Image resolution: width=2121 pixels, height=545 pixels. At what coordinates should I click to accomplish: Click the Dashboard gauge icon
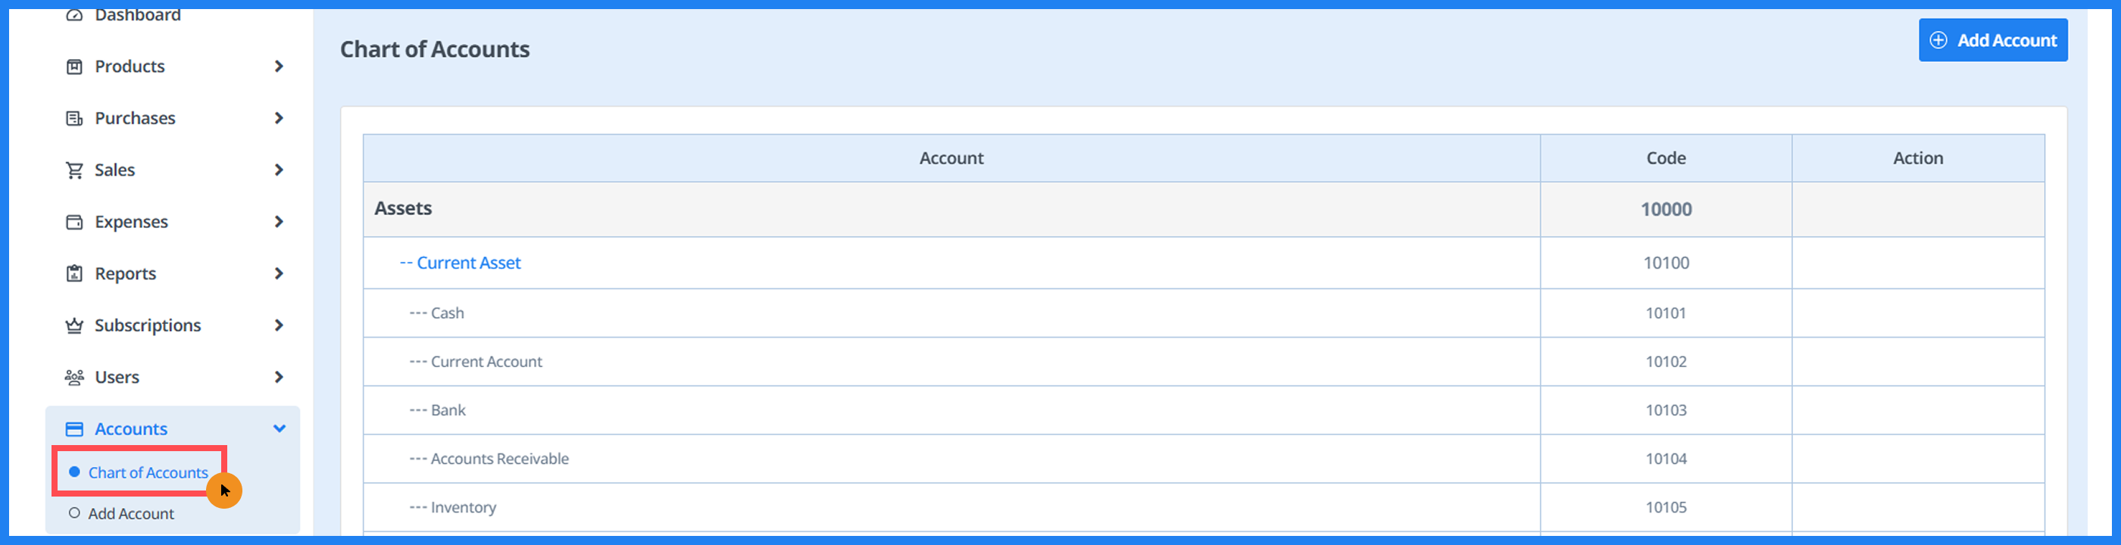(74, 15)
